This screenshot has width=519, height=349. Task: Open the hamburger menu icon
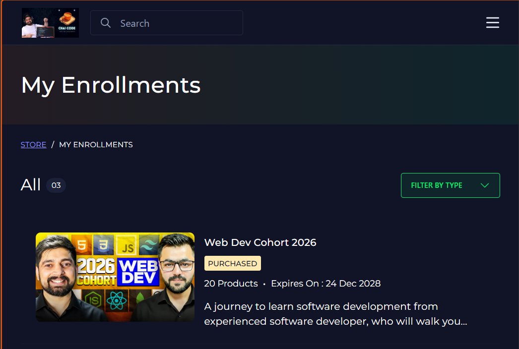pyautogui.click(x=493, y=23)
